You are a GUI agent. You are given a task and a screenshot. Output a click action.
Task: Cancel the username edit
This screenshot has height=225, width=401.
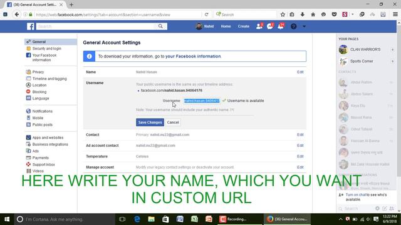click(x=173, y=122)
